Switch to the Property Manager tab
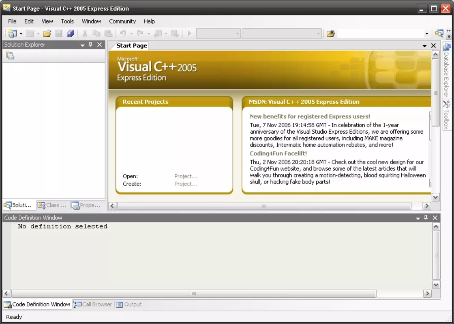The width and height of the screenshot is (454, 324). click(87, 205)
